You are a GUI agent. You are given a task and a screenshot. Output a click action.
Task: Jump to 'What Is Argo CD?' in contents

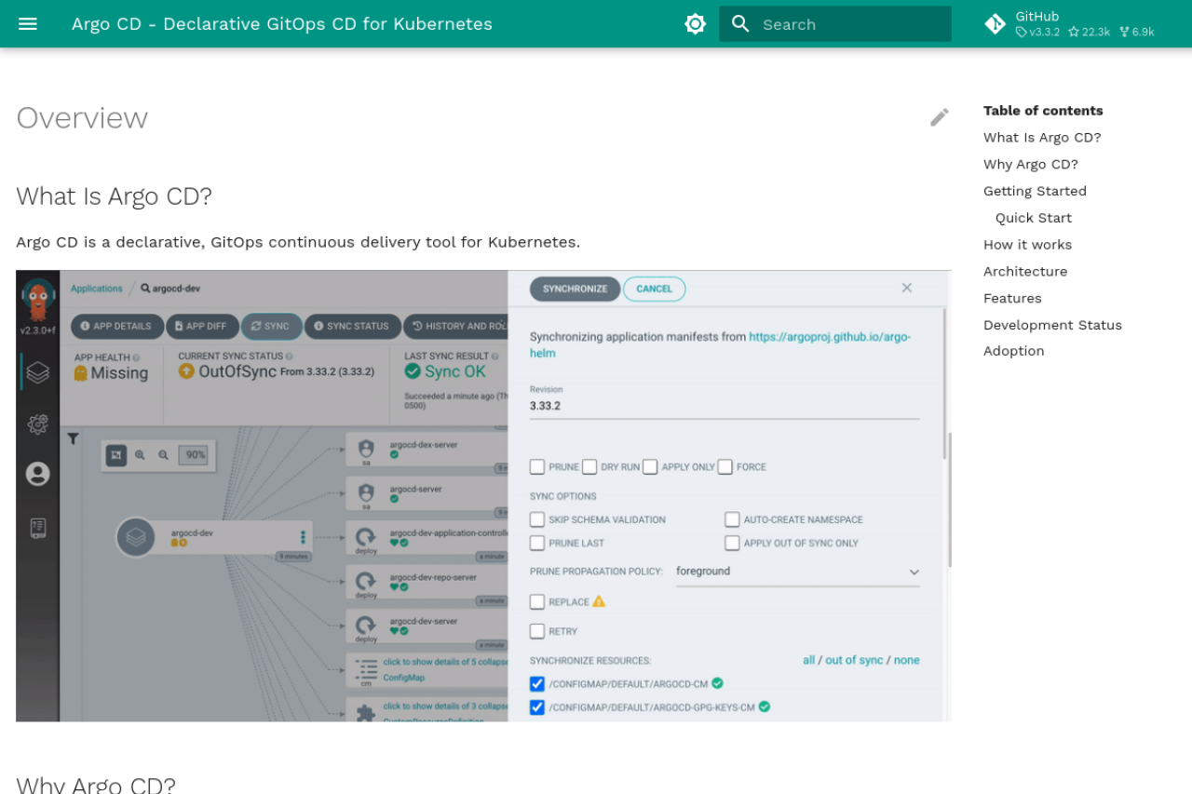pos(1042,138)
